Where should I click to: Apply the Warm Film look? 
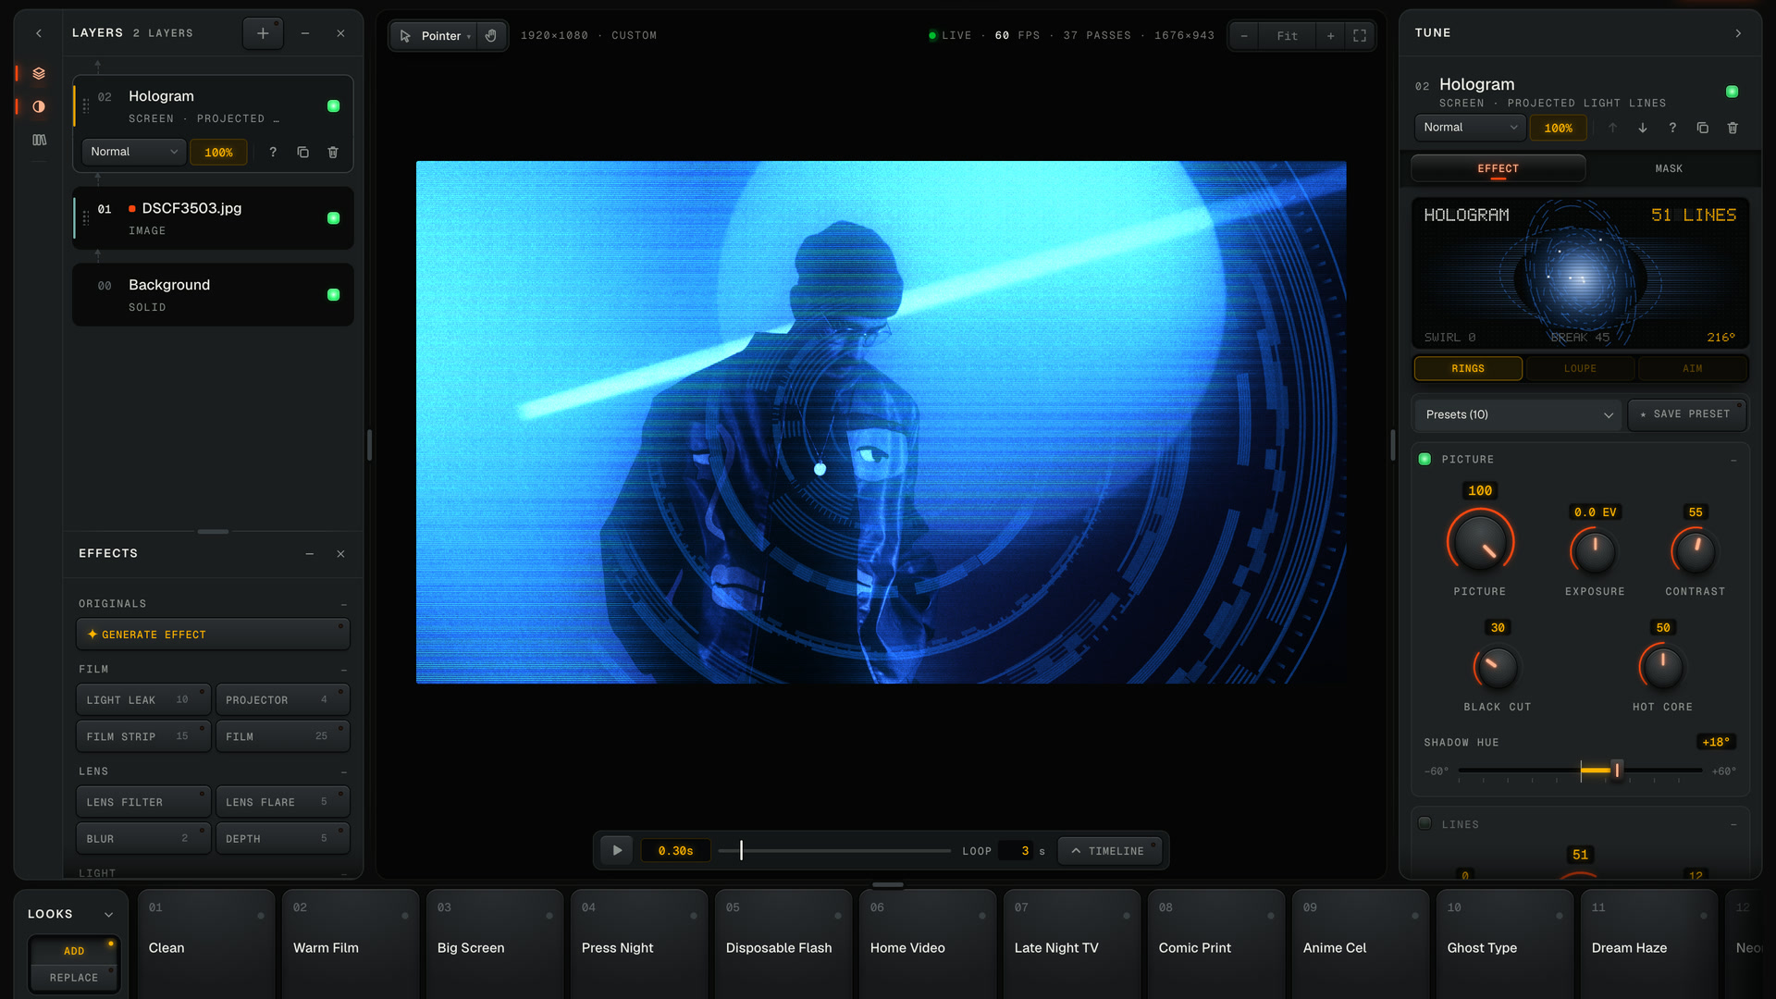point(350,943)
